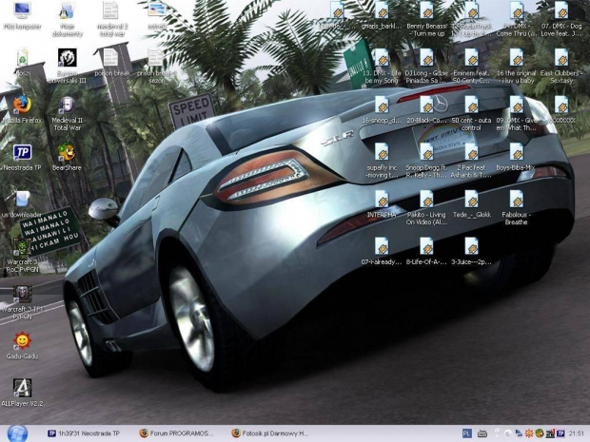This screenshot has height=442, width=590.
Task: Open the Mój komputer icon
Action: (x=21, y=11)
